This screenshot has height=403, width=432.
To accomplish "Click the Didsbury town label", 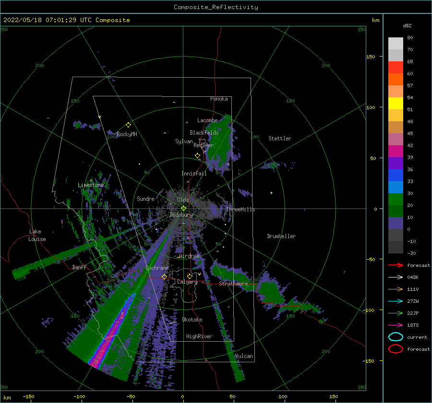I will (181, 215).
